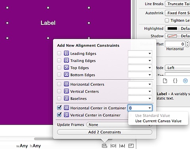Image resolution: width=190 pixels, height=149 pixels.
Task: Uncheck Vertical Center in Container
Action: coord(59,115)
